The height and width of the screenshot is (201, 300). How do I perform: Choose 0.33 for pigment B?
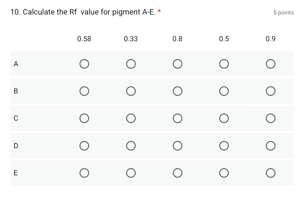[131, 91]
